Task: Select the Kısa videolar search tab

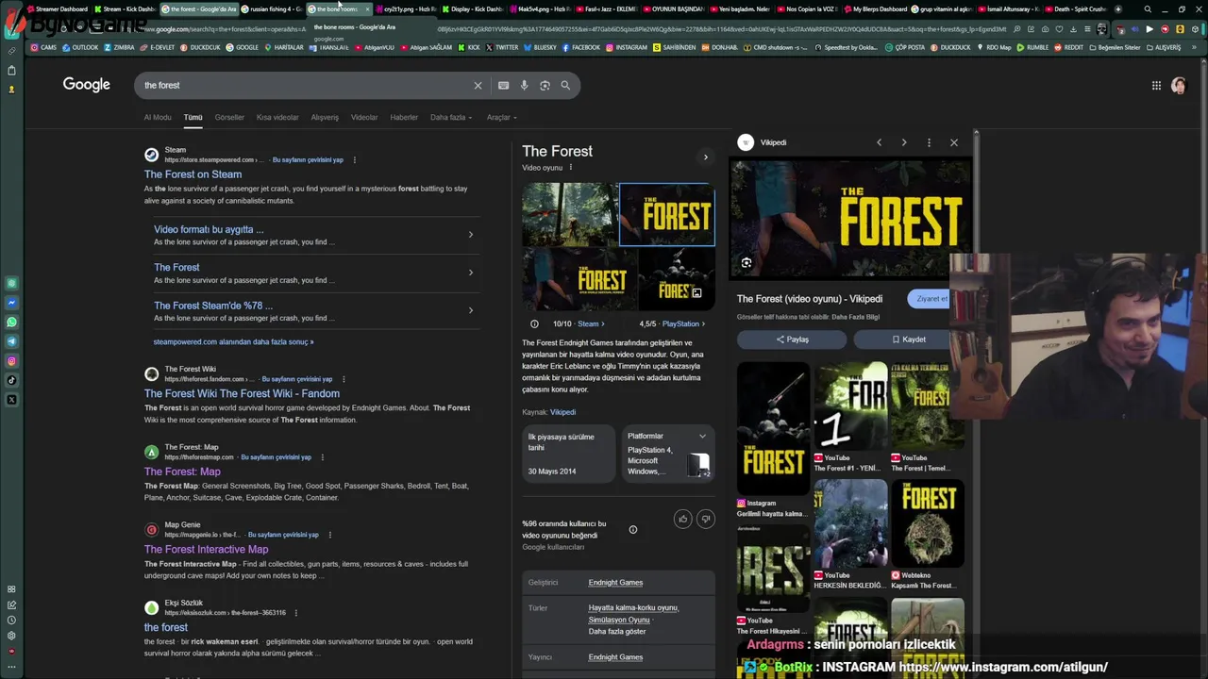Action: pos(277,118)
